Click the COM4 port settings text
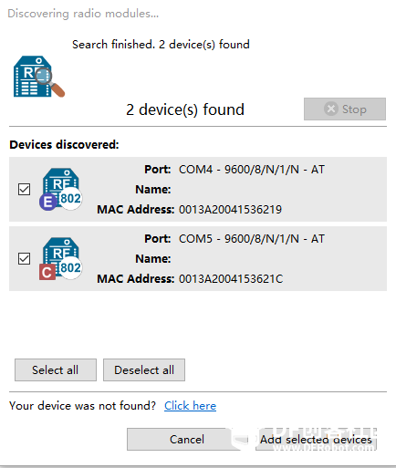Viewport: 396px width, 468px height. [x=252, y=170]
